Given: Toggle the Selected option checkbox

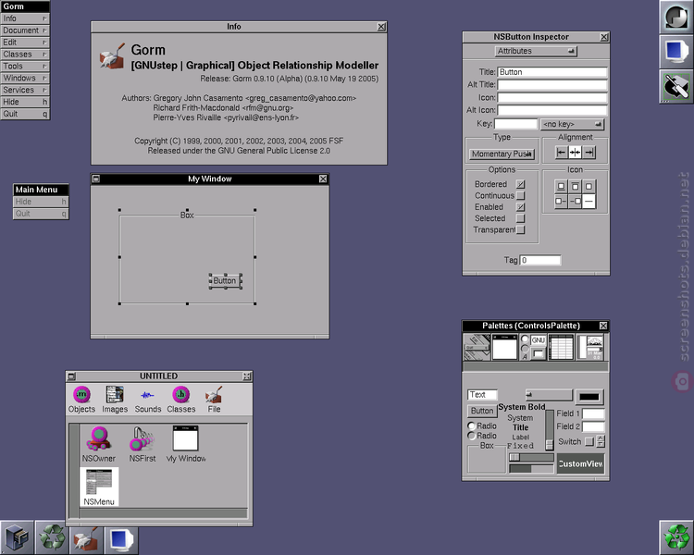Looking at the screenshot, I should tap(520, 218).
